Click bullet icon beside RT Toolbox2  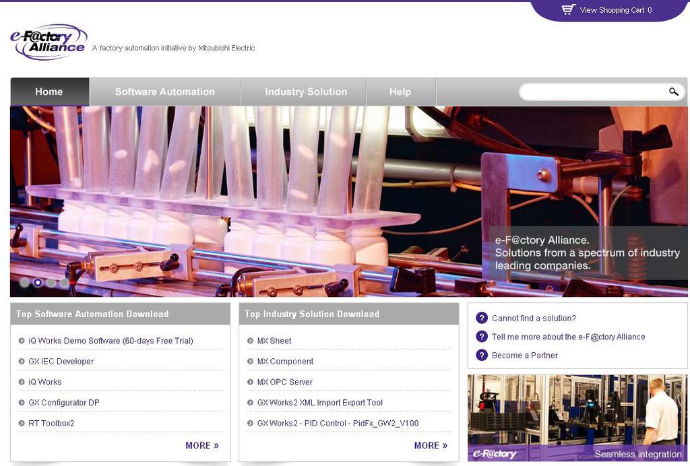pos(22,424)
